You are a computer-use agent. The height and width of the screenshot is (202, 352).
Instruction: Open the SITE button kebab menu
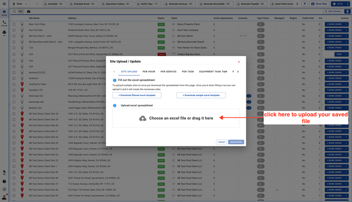[347, 4]
